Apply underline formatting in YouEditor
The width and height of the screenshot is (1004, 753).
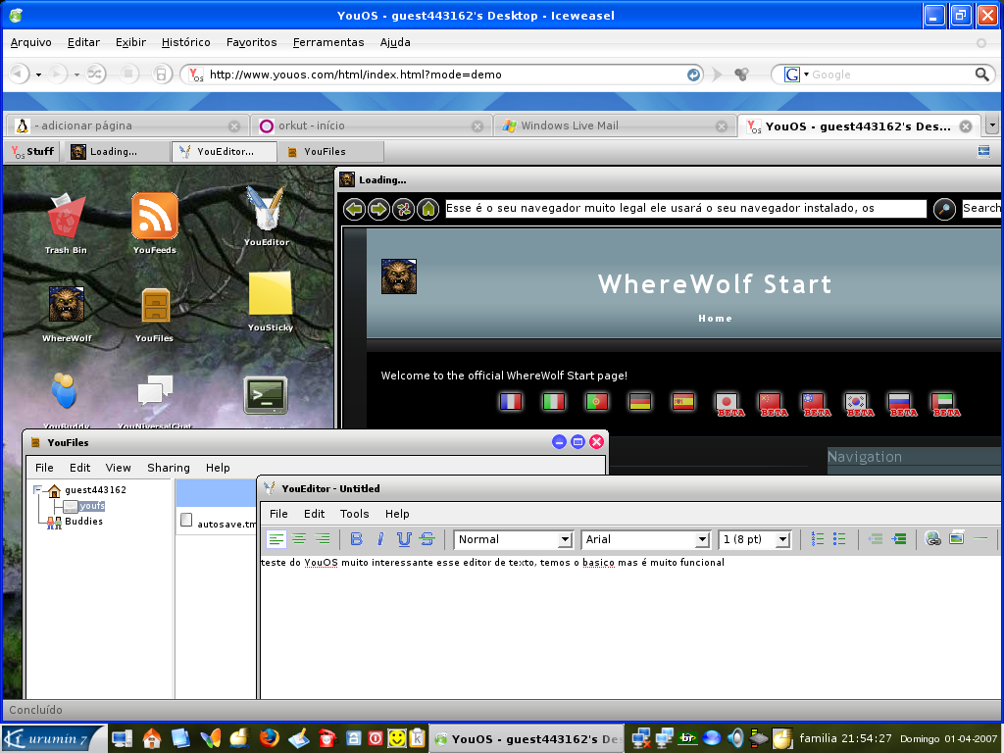pos(403,539)
